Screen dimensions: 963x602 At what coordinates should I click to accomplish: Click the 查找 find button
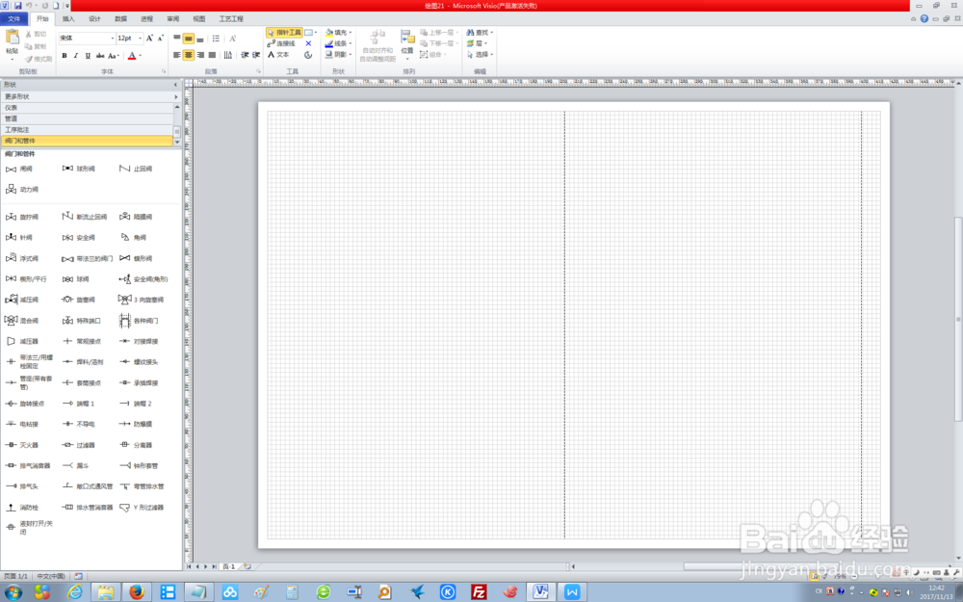point(480,32)
